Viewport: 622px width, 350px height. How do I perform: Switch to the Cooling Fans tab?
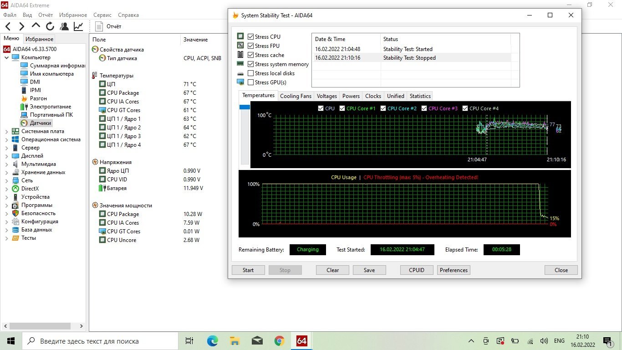click(296, 96)
